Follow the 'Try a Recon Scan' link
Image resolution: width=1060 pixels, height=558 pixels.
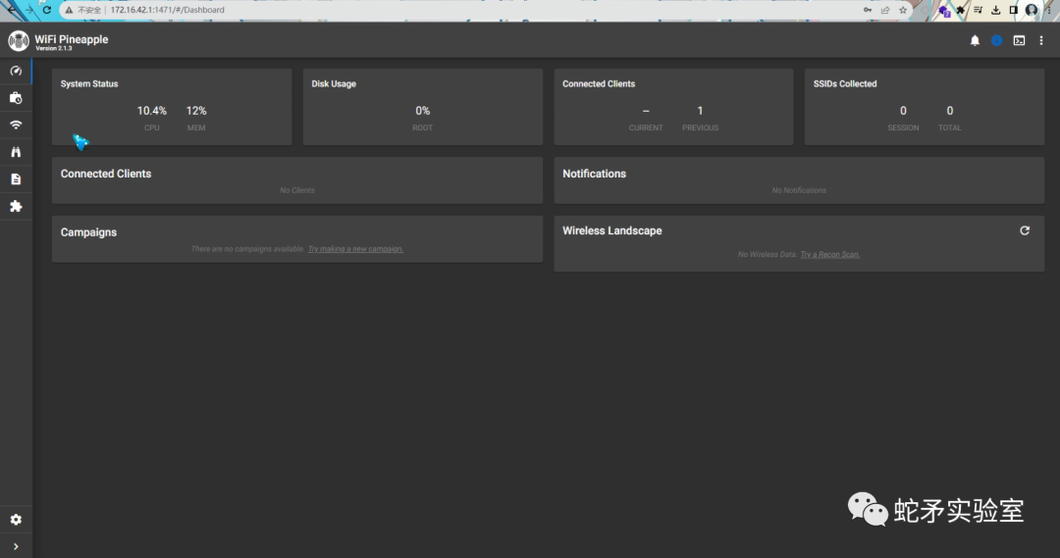830,255
